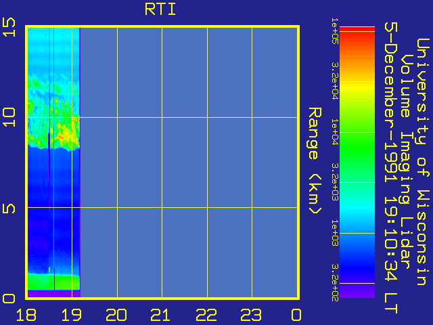Viewport: 433px width, 325px height.
Task: Click the University of Wisconsin title line
Action: (x=422, y=162)
